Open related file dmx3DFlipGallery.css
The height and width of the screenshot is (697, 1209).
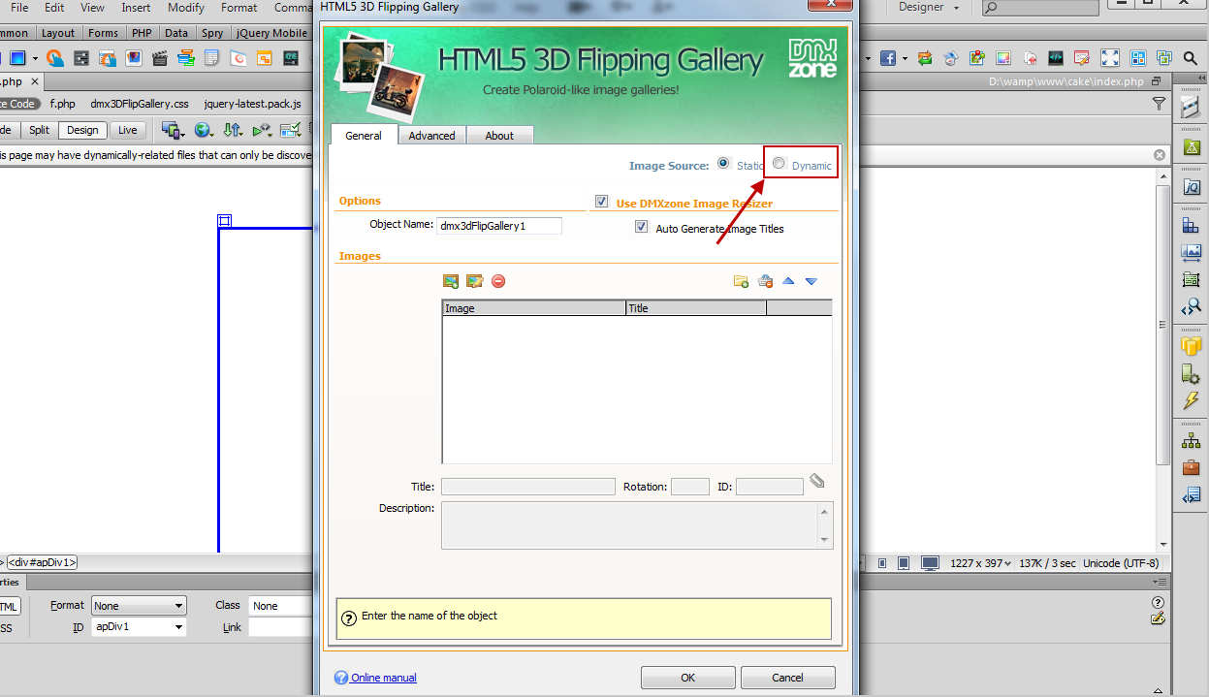140,104
